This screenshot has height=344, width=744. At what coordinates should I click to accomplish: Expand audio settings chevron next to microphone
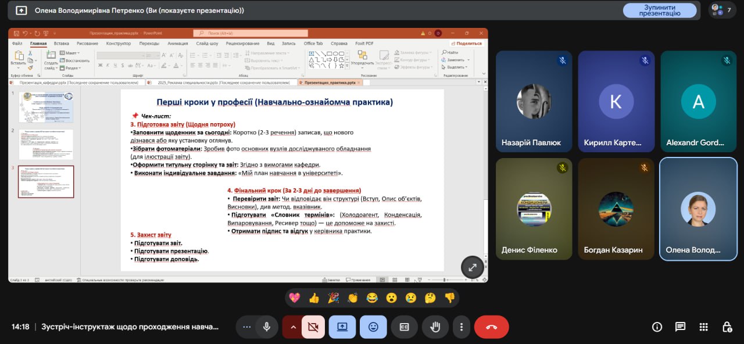coord(247,327)
